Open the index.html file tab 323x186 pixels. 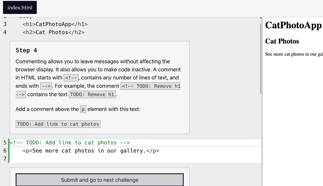coord(20,8)
